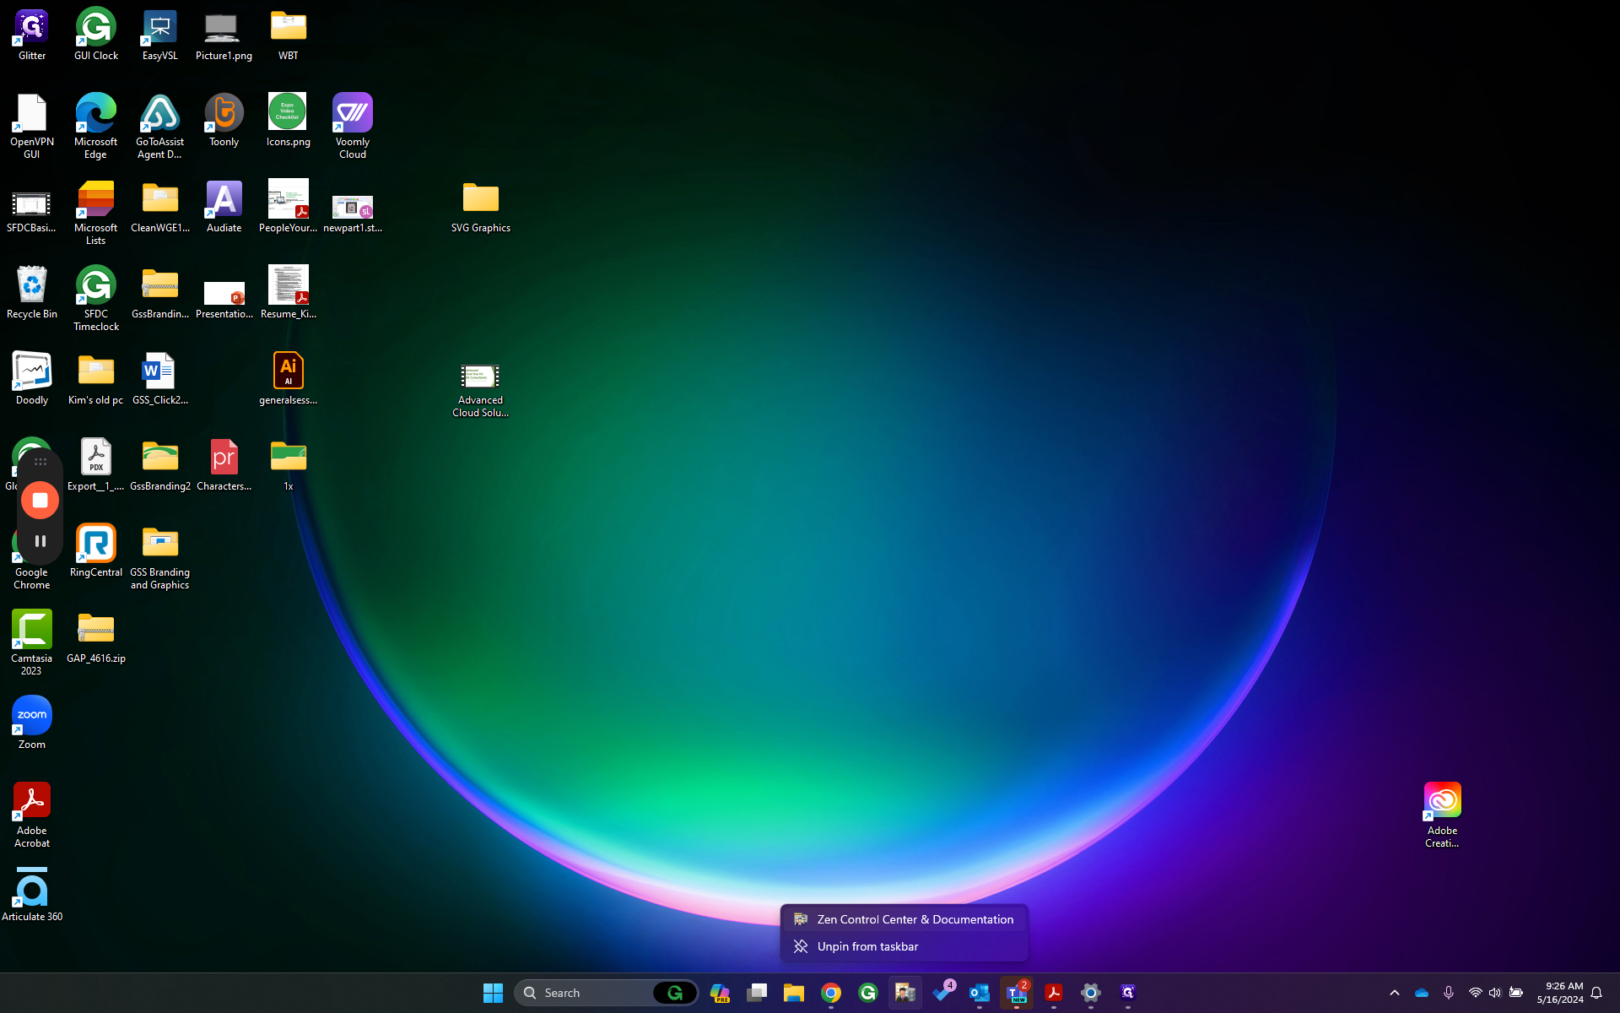Select the EasyVSL desktop shortcut

coord(160,35)
